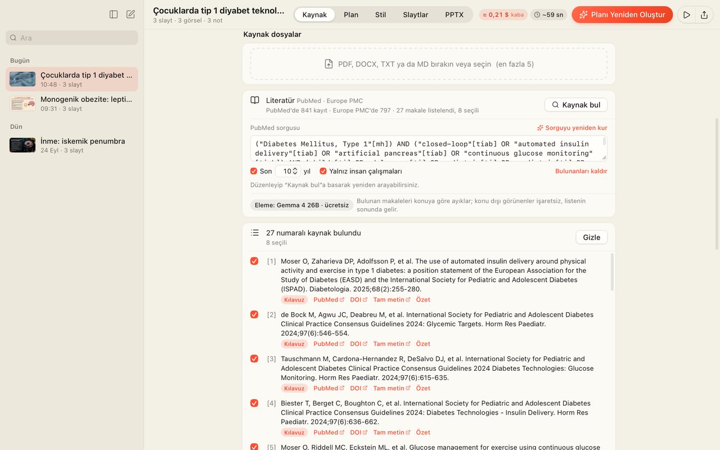Open DOI link for reference [3]
Viewport: 720px width, 450px height.
point(358,388)
